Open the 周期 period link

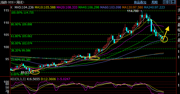point(154,2)
